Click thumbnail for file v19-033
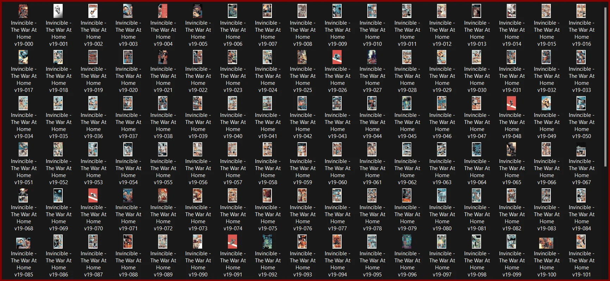 [x=581, y=57]
